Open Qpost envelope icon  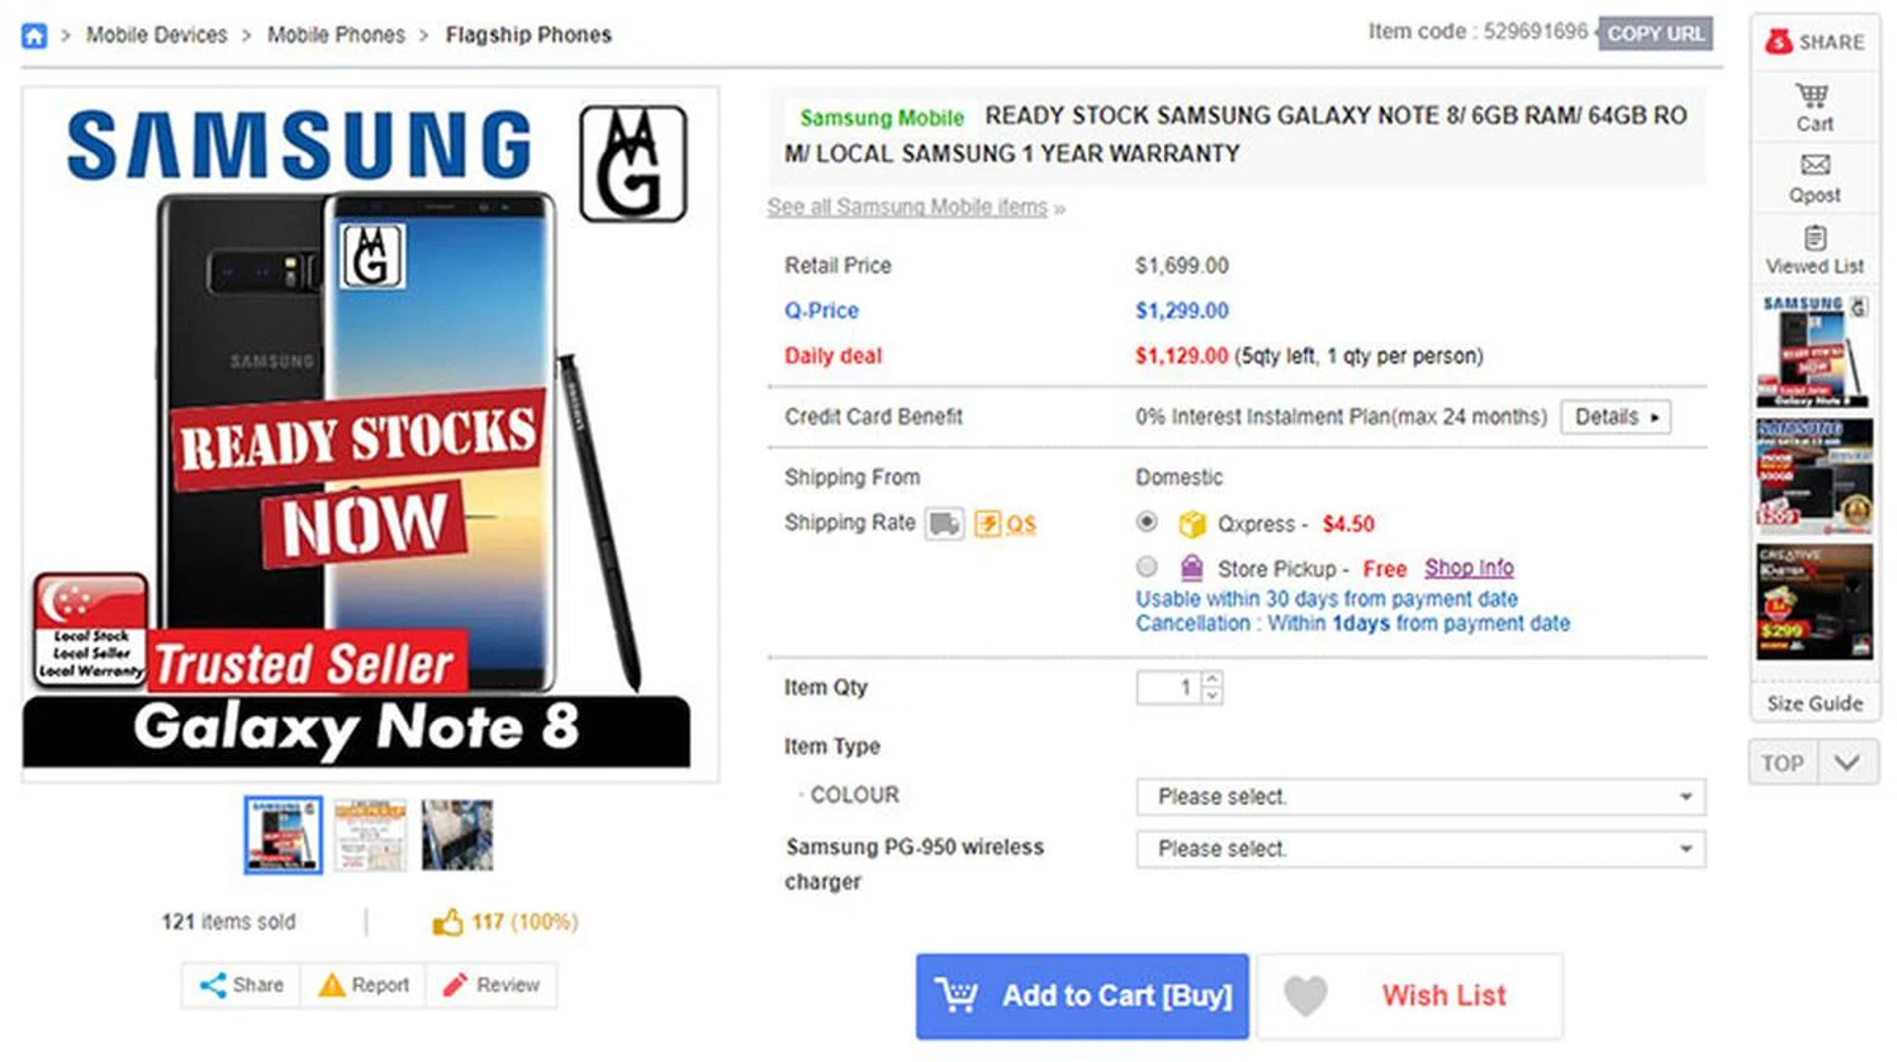pyautogui.click(x=1815, y=165)
